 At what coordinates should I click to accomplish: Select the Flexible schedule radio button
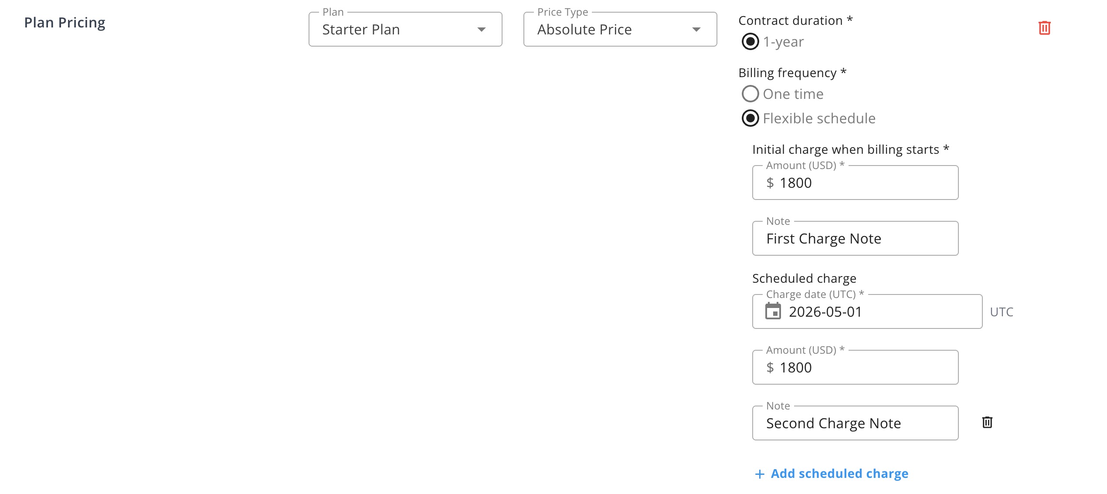750,118
